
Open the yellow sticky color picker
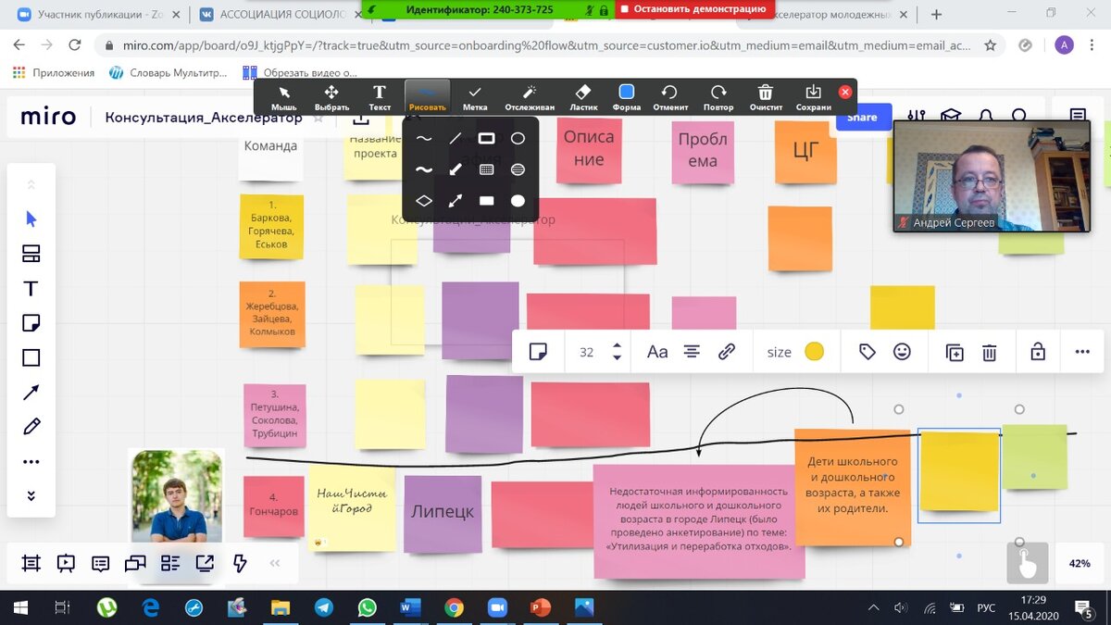click(x=815, y=352)
